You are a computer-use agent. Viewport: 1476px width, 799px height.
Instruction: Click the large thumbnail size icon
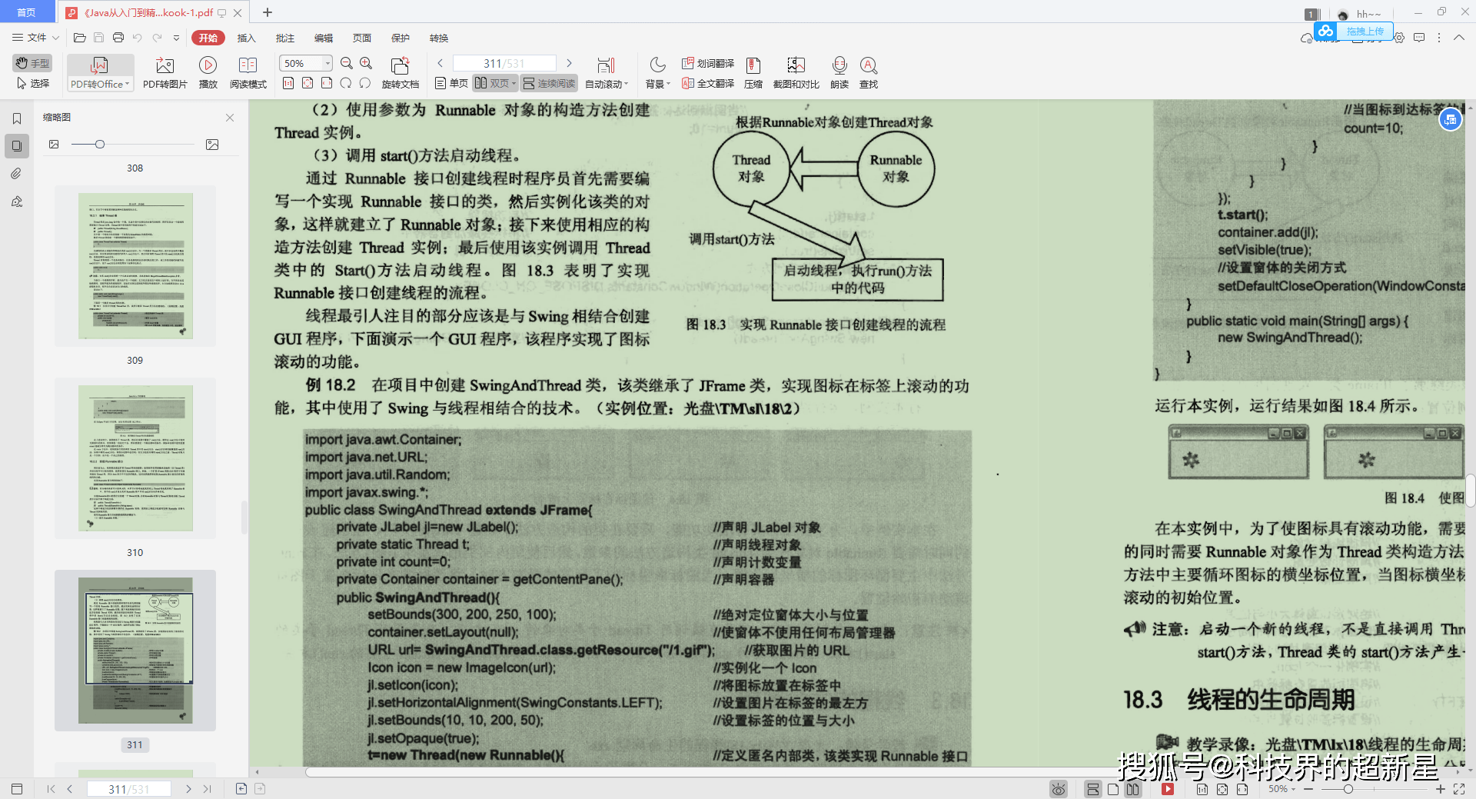[x=213, y=144]
